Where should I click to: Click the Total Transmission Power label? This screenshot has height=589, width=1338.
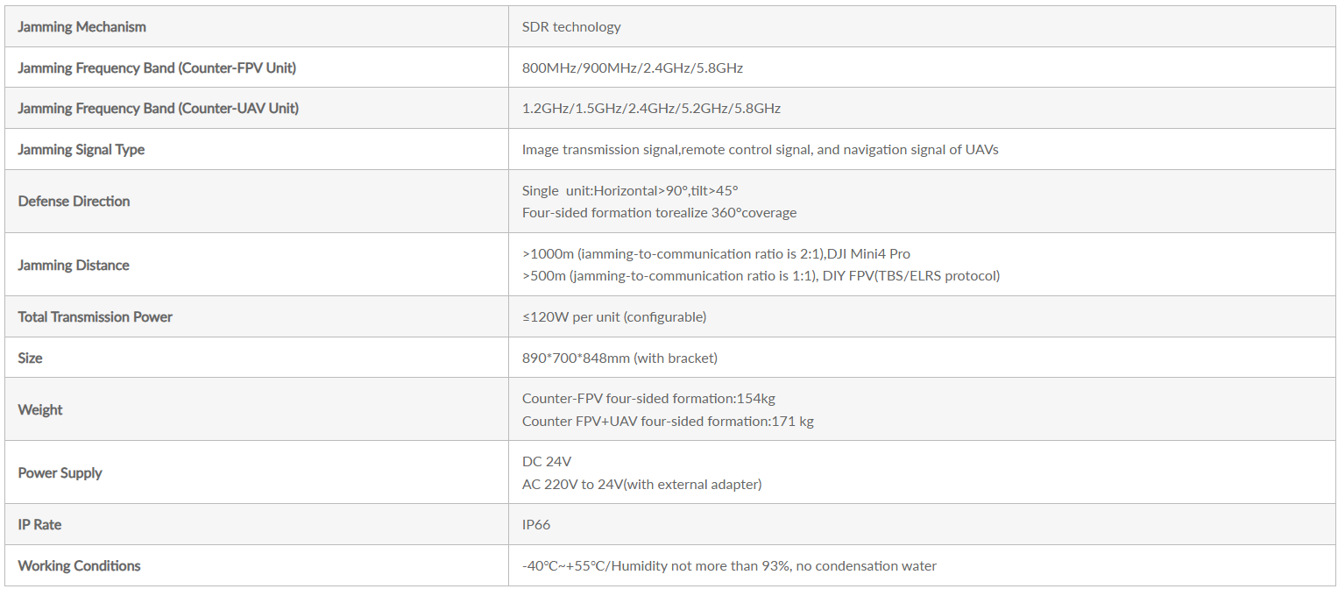[x=95, y=317]
